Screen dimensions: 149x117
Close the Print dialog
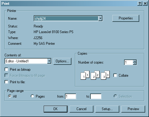pos(145,4)
